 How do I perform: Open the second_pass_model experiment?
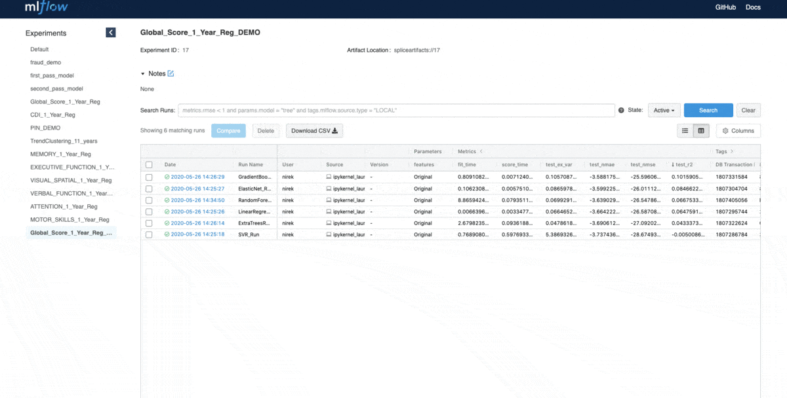(x=56, y=88)
